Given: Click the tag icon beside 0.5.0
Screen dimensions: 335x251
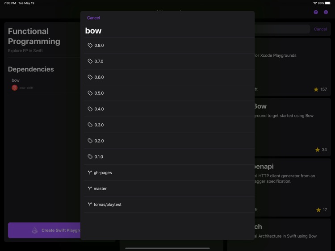Looking at the screenshot, I should (90, 93).
